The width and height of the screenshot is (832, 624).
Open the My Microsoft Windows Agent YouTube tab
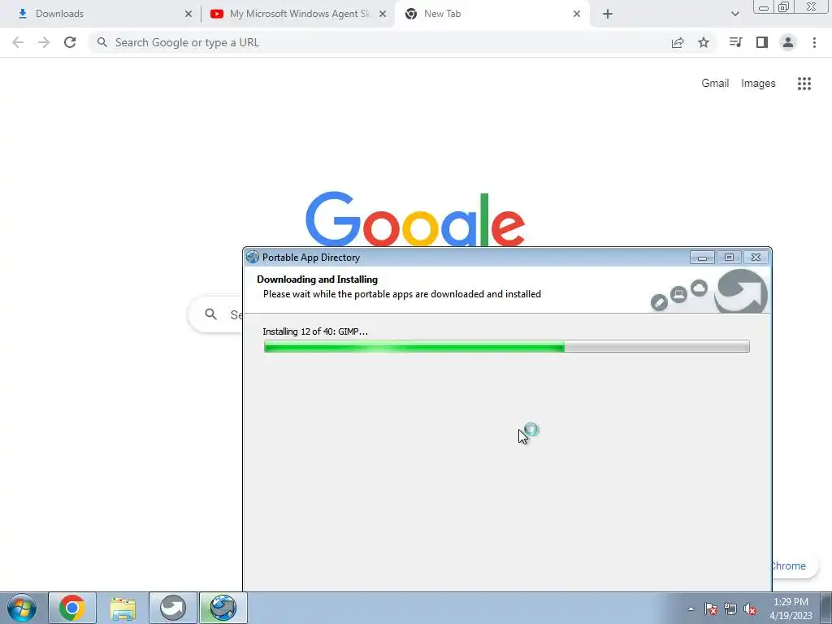coord(297,14)
